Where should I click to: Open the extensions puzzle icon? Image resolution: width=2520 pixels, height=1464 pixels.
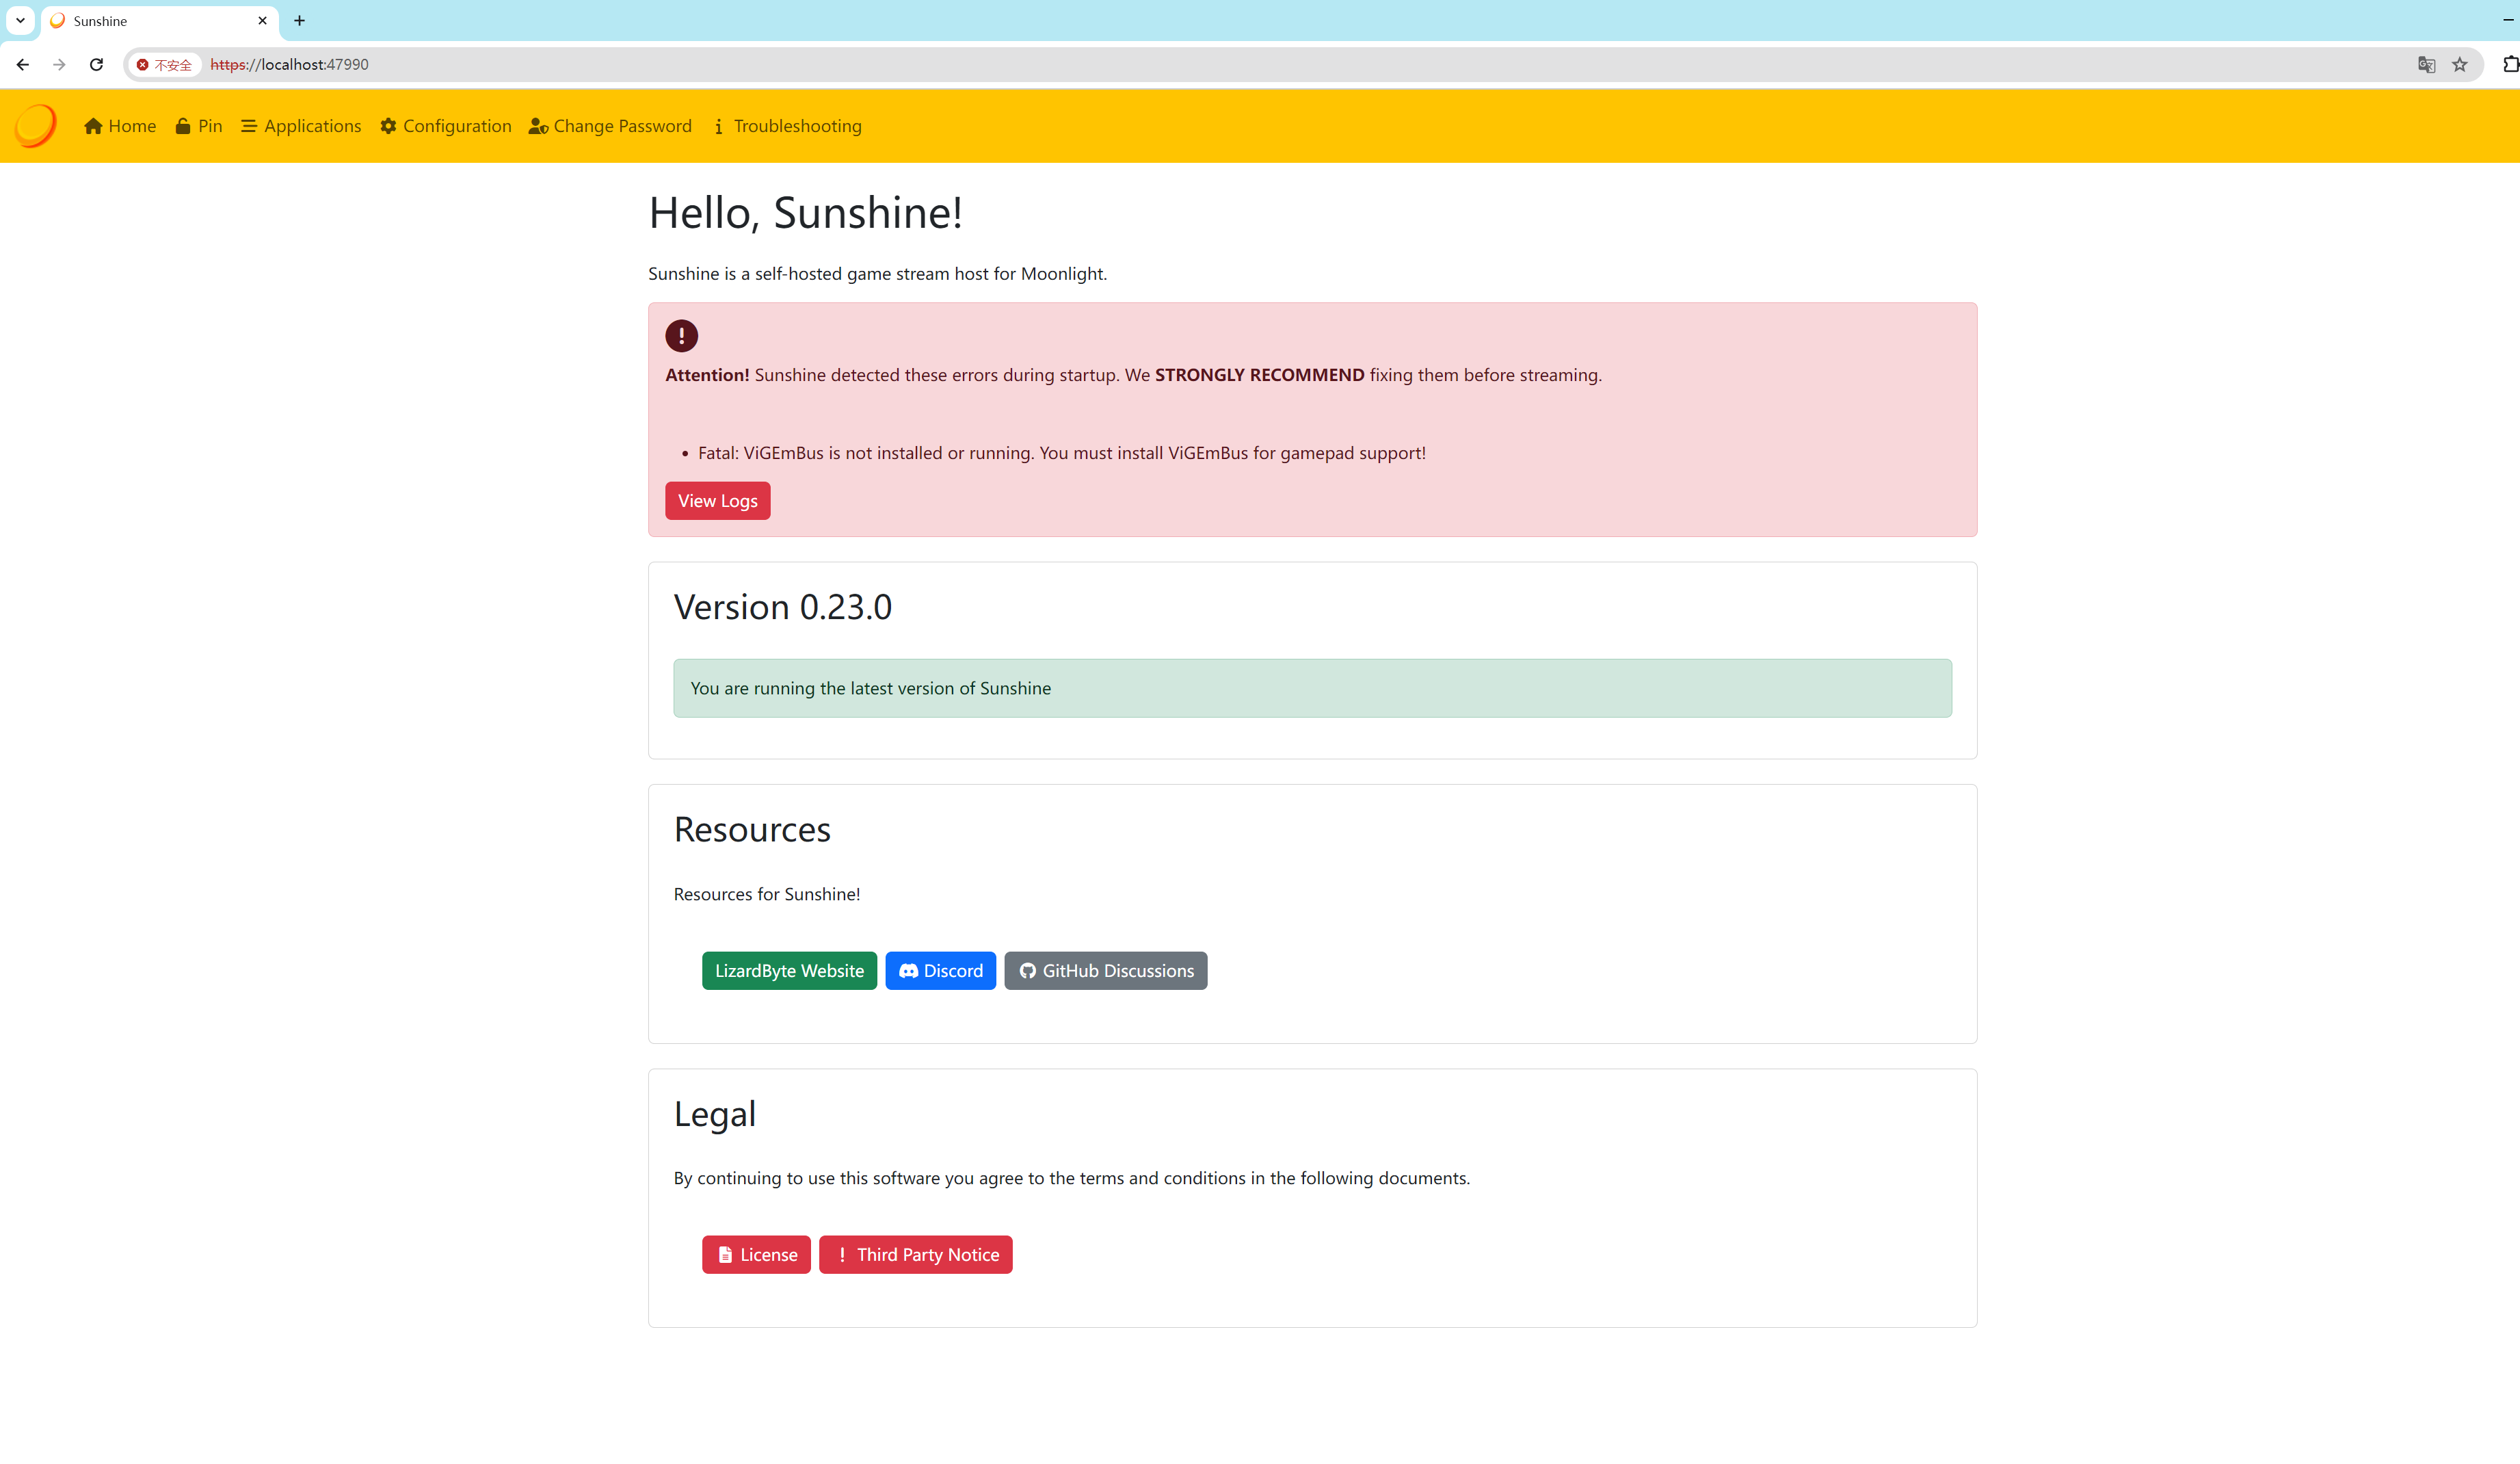(2510, 64)
